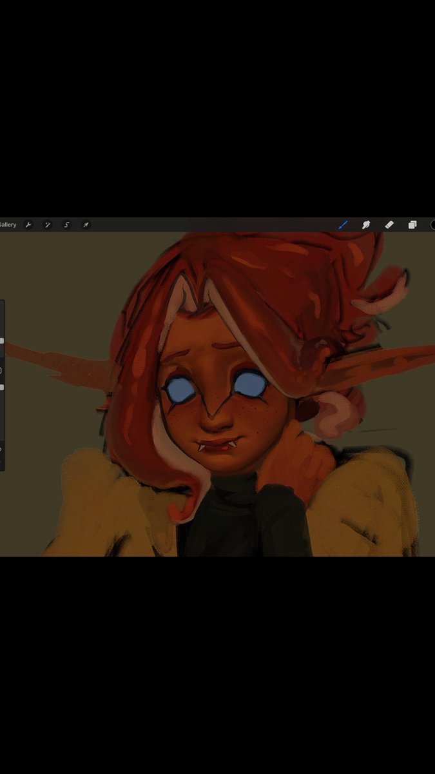Viewport: 435px width, 774px height.
Task: Activate the Transform arrow tool
Action: click(x=85, y=225)
